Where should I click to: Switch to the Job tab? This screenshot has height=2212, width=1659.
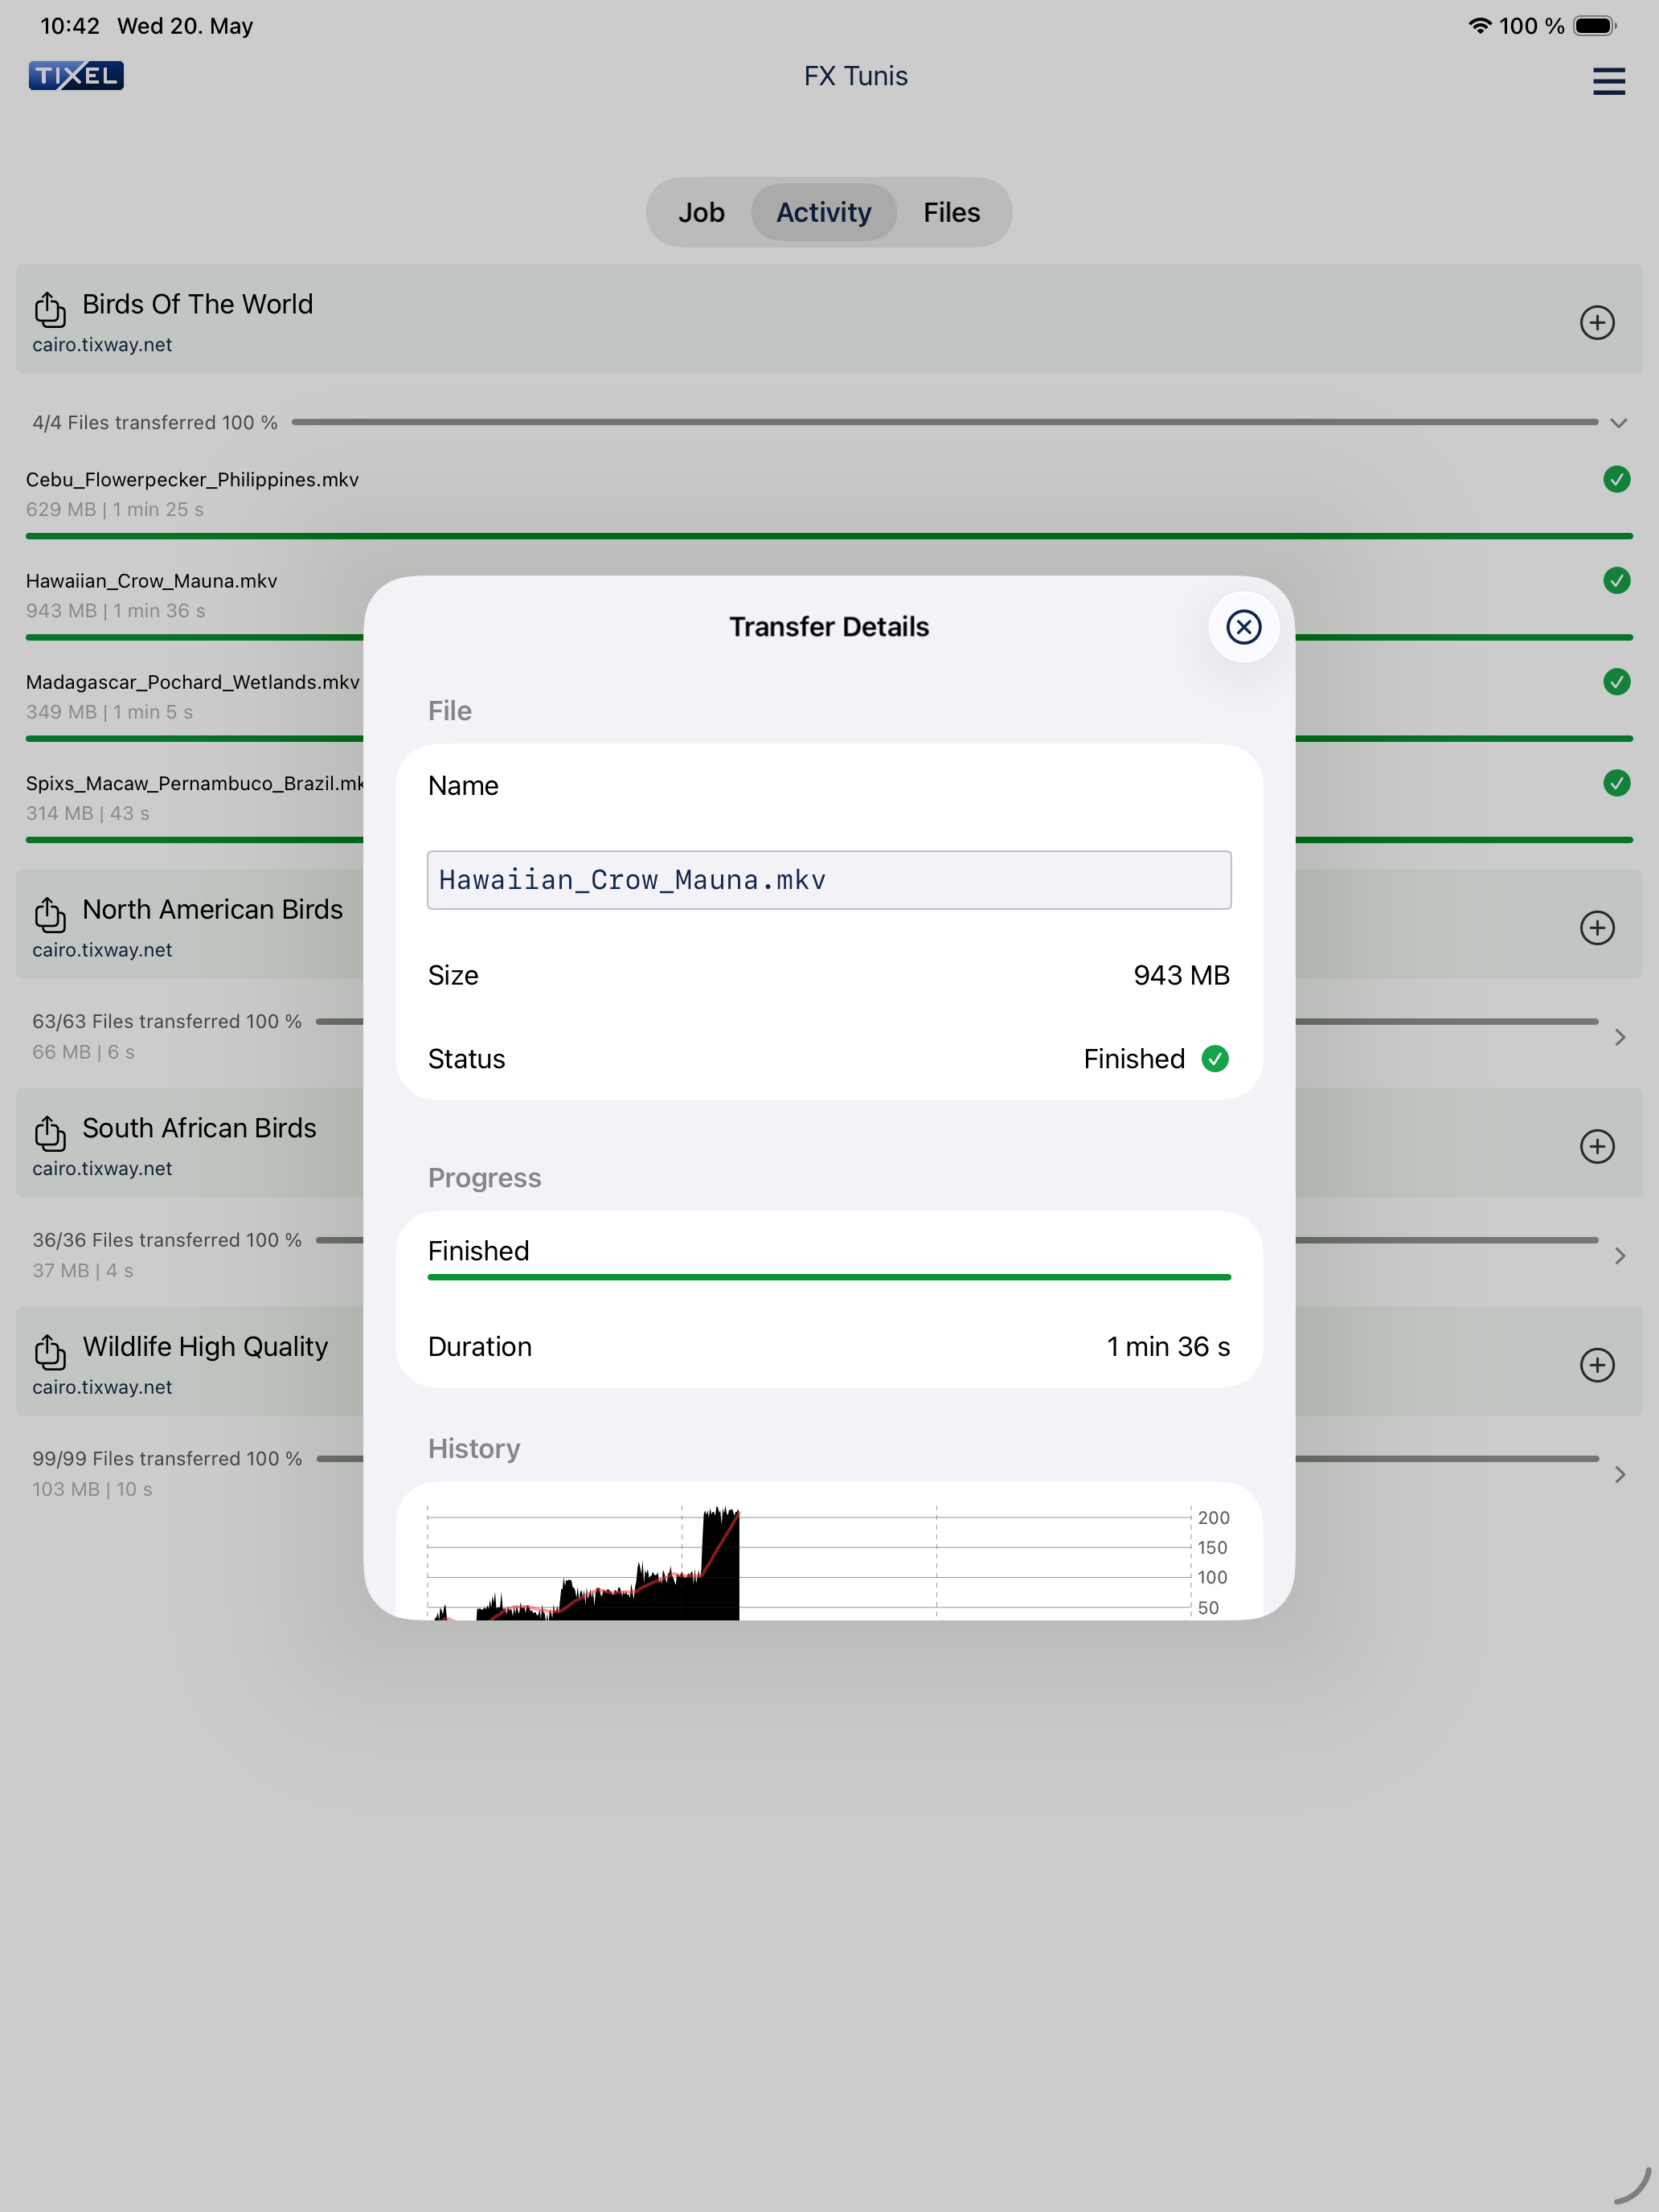pyautogui.click(x=701, y=212)
